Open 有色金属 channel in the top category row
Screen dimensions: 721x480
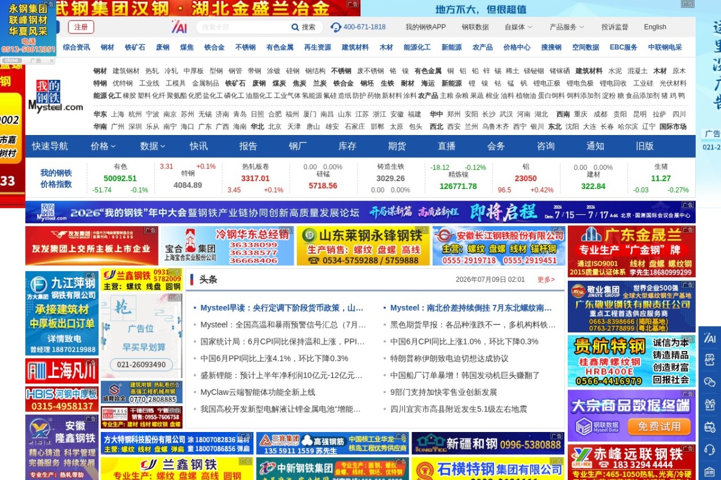pyautogui.click(x=280, y=47)
